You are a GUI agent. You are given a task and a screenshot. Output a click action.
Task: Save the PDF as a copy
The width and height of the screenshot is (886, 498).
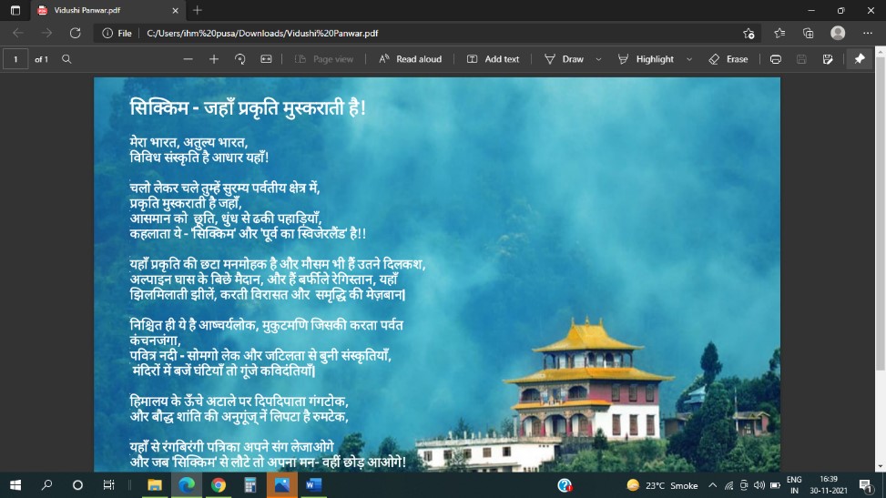[828, 59]
